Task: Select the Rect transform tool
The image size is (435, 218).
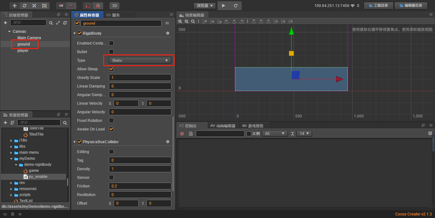Action: point(44,6)
